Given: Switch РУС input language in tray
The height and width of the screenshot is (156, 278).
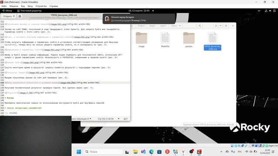Looking at the screenshot, I should pyautogui.click(x=240, y=152).
